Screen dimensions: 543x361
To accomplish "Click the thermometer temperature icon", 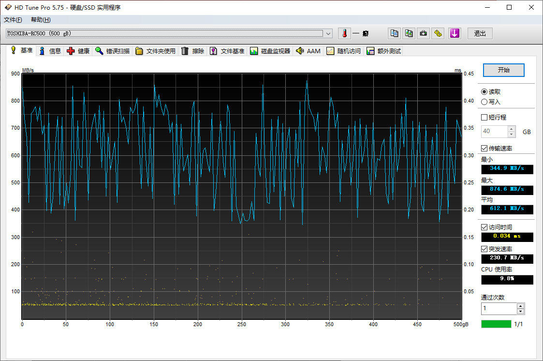I will click(344, 33).
